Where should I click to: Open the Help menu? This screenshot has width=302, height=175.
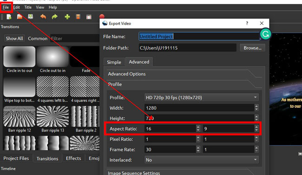pyautogui.click(x=53, y=7)
